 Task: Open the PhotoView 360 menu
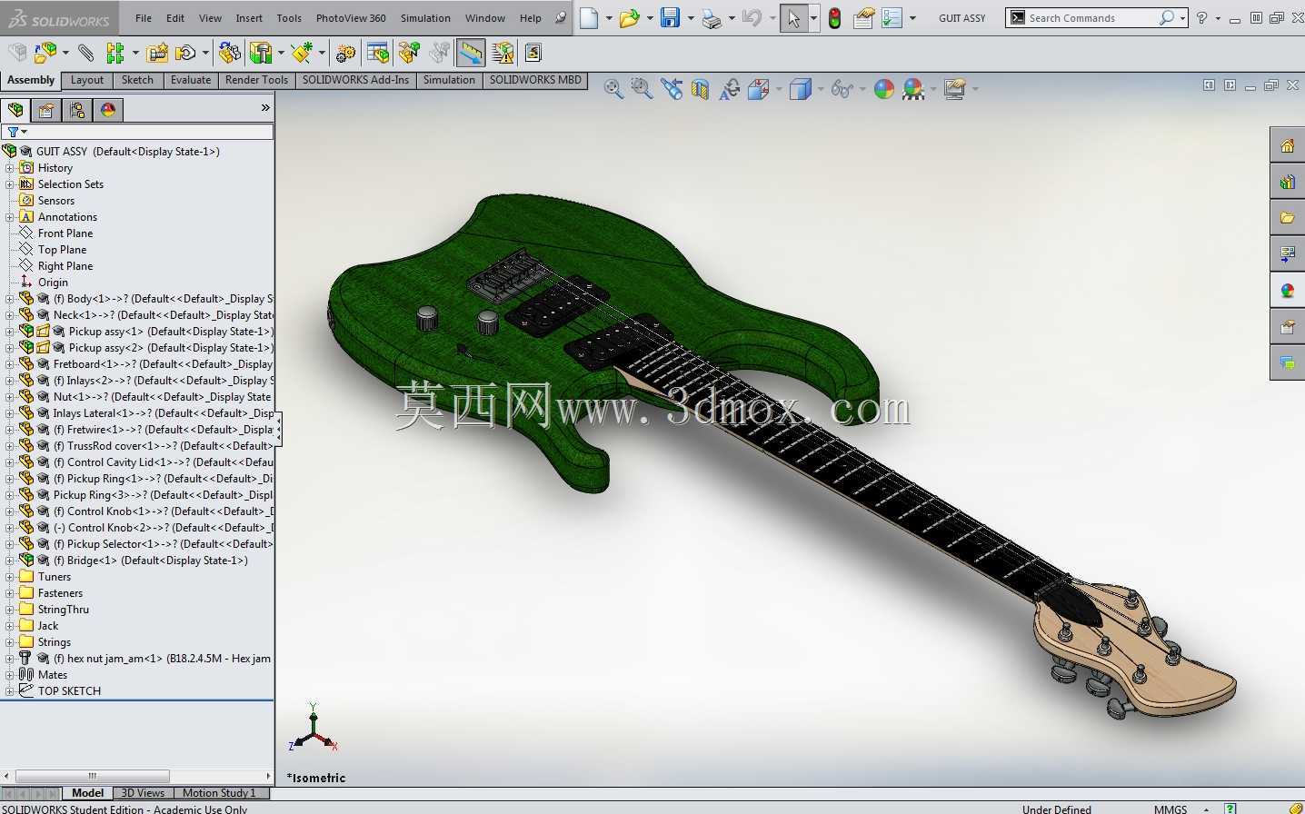[351, 18]
